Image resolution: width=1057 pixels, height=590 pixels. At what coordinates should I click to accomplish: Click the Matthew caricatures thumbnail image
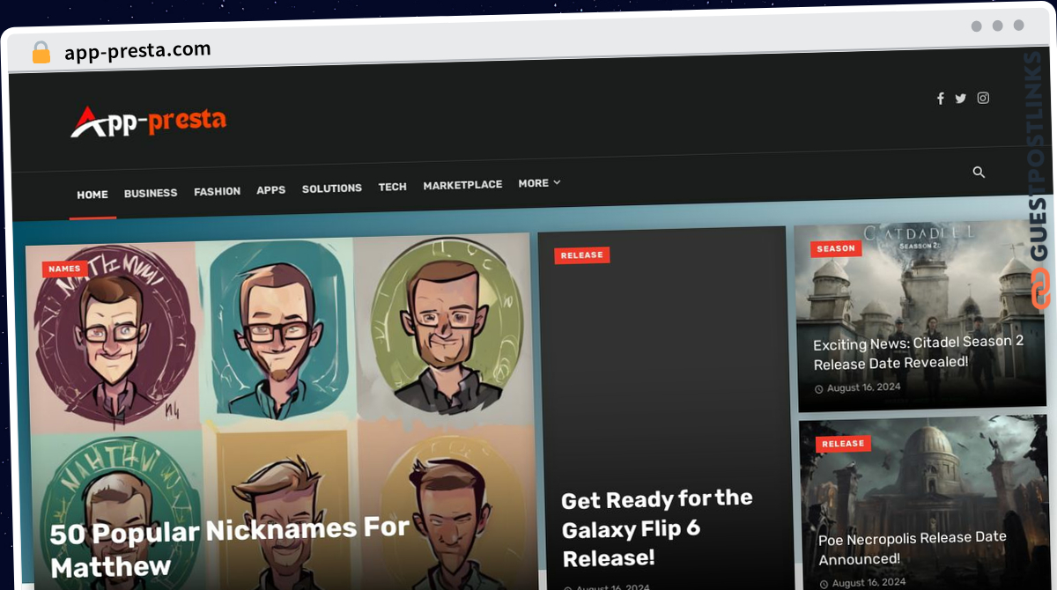[x=280, y=409]
